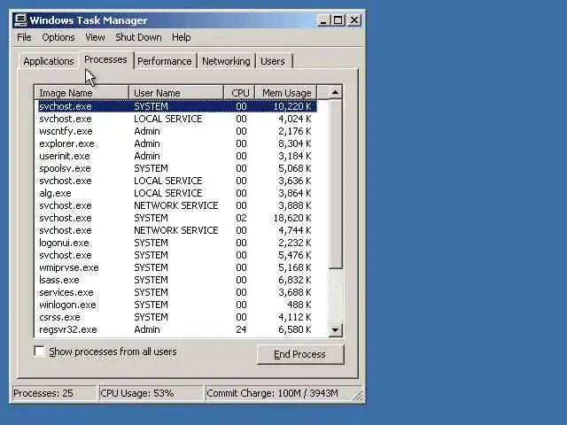Sort by User Name column header
567x425 pixels.
[x=176, y=93]
